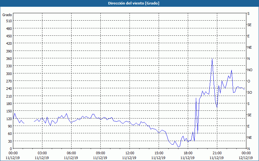Click the NE compass label between 30 and 60

[249, 137]
